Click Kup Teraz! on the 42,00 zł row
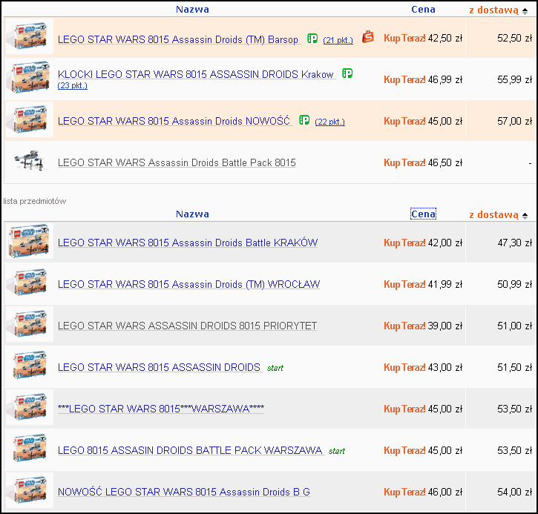538x514 pixels. (x=404, y=243)
